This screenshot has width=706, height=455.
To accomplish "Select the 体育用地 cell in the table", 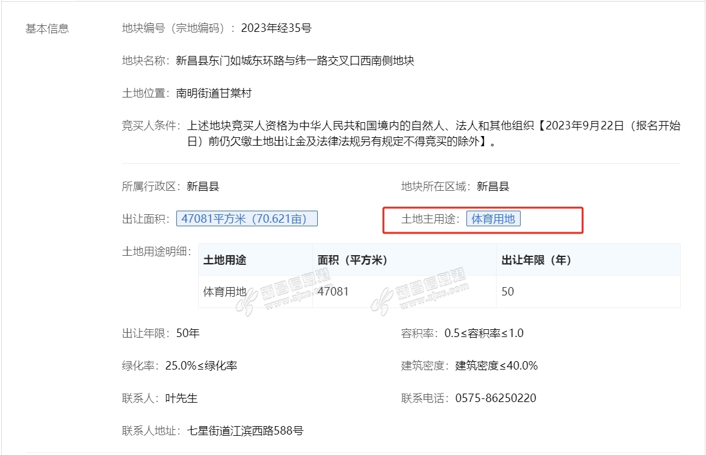I will pos(224,292).
